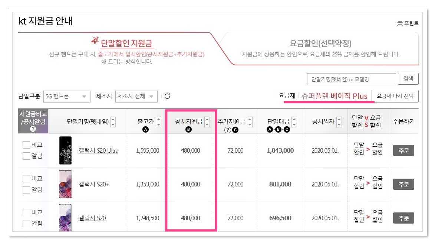This screenshot has height=244, width=435.
Task: Click 요금제 다시 선택 button
Action: pos(395,96)
